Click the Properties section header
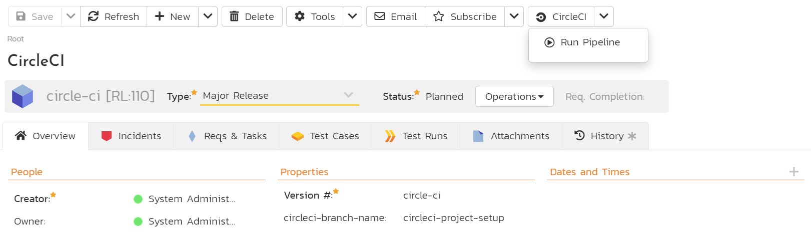811x243 pixels. pyautogui.click(x=304, y=172)
